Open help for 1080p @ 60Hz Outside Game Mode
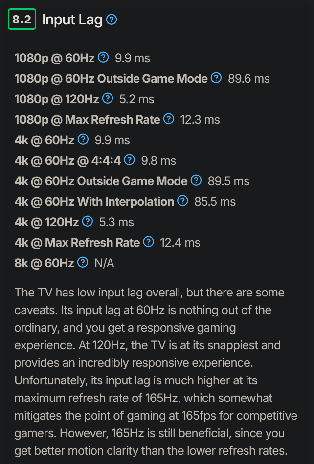This screenshot has height=464, width=314. (216, 78)
